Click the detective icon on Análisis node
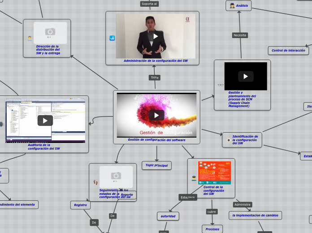The height and width of the screenshot is (233, 312). click(232, 5)
